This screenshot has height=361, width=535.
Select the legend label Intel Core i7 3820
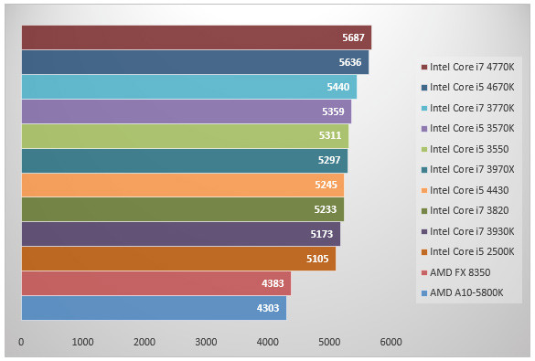click(469, 210)
